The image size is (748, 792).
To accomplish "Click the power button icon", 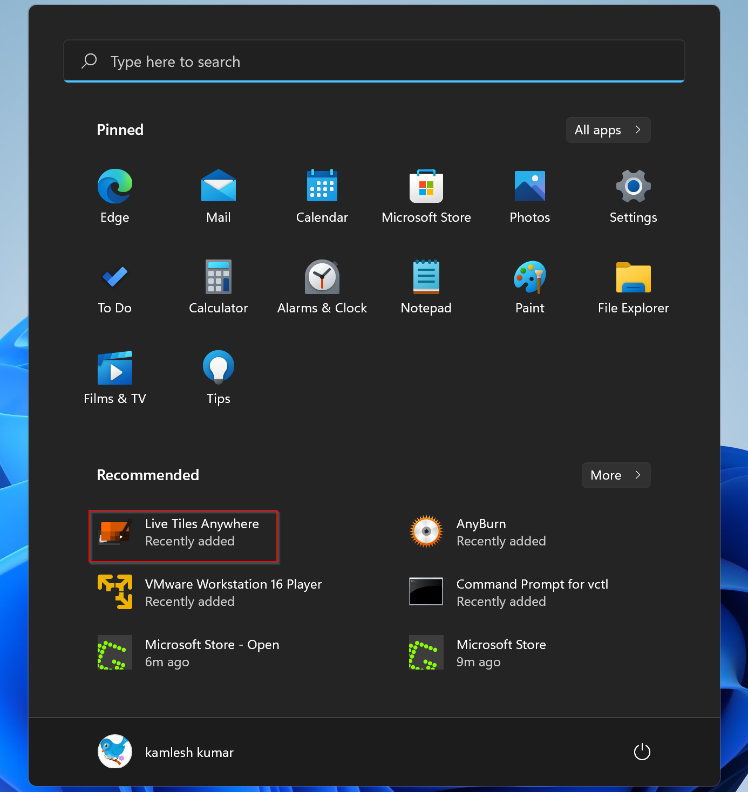I will (642, 752).
